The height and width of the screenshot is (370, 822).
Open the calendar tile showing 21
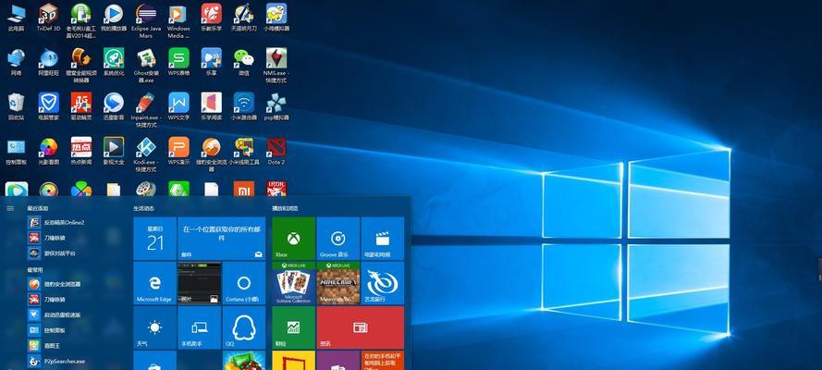pos(154,239)
